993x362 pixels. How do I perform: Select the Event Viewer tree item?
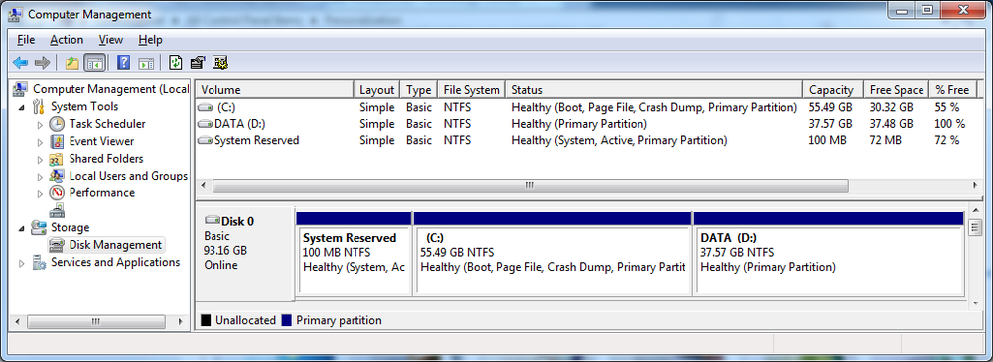101,141
